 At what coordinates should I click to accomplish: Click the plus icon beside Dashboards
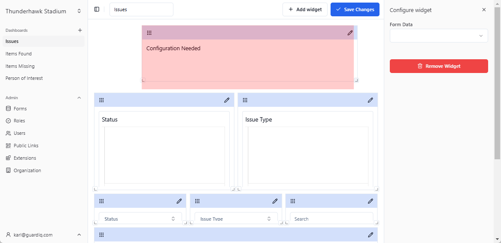79,30
